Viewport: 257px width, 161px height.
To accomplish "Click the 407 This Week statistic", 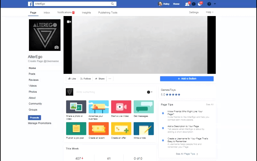I will (x=79, y=158).
